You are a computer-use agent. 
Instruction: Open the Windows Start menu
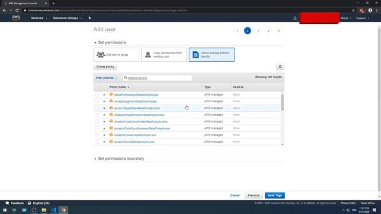[x=5, y=210]
